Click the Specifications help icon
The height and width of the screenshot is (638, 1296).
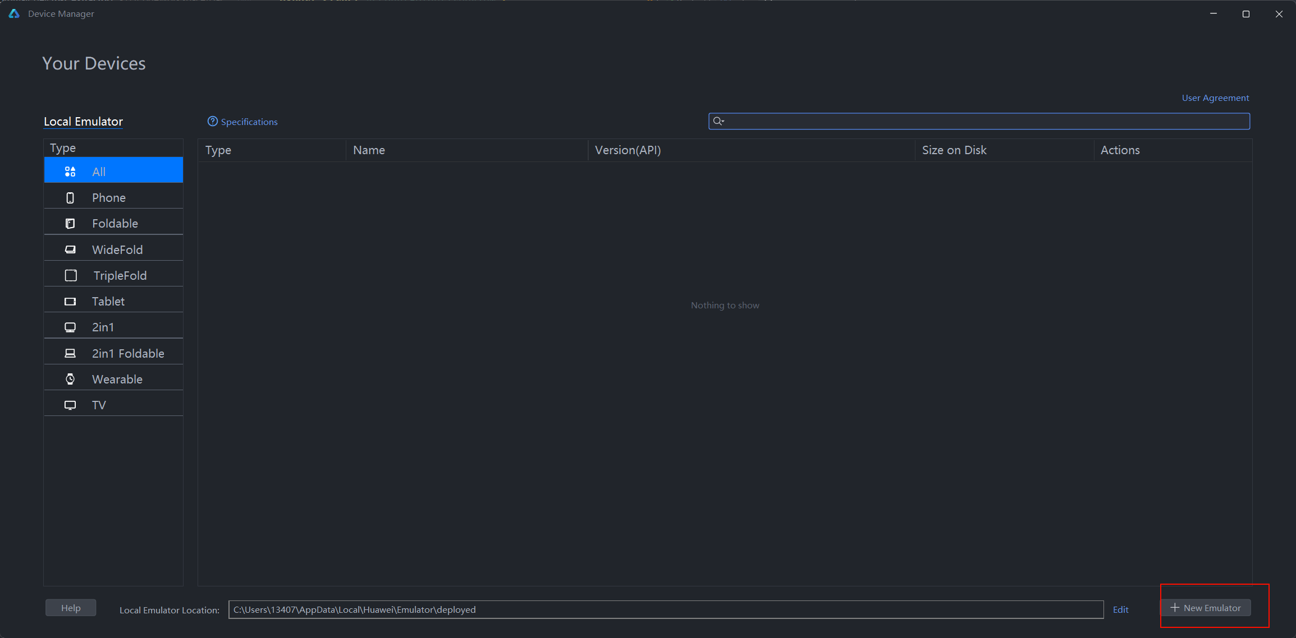[212, 122]
